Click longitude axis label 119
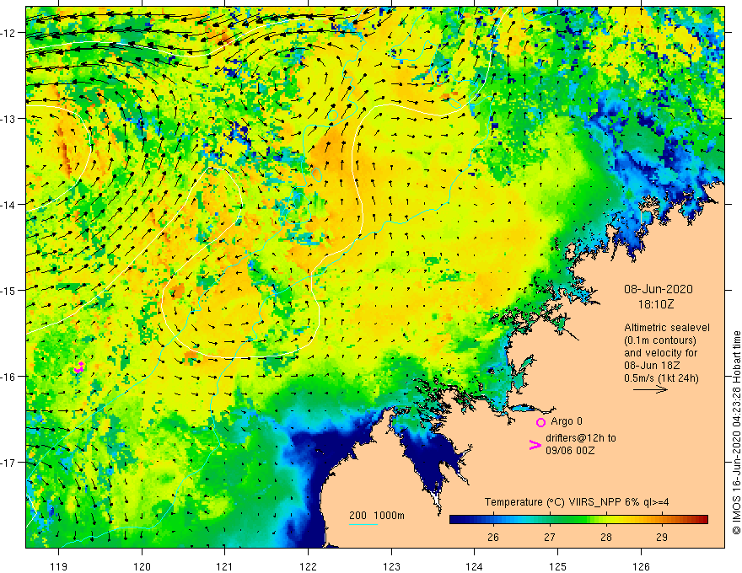This screenshot has height=573, width=742. pyautogui.click(x=59, y=566)
